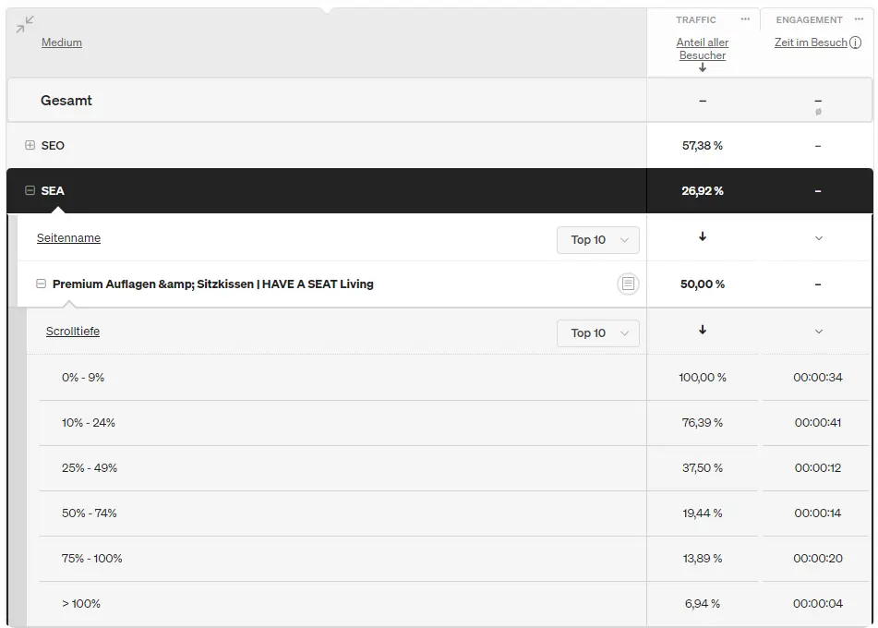
Task: Sort by Zeit im Besuch column header
Action: point(810,42)
